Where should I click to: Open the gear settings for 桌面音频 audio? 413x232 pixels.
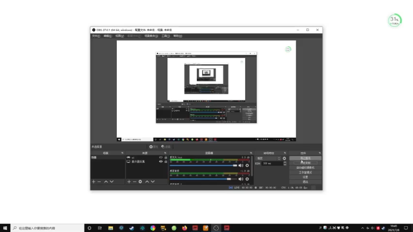[x=247, y=179]
